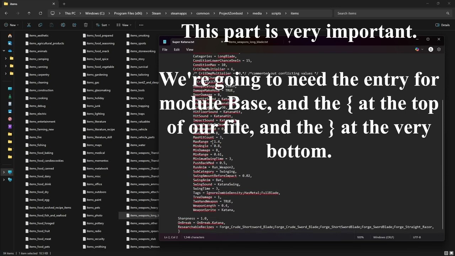
Task: Open the Sort dropdown
Action: 103,25
